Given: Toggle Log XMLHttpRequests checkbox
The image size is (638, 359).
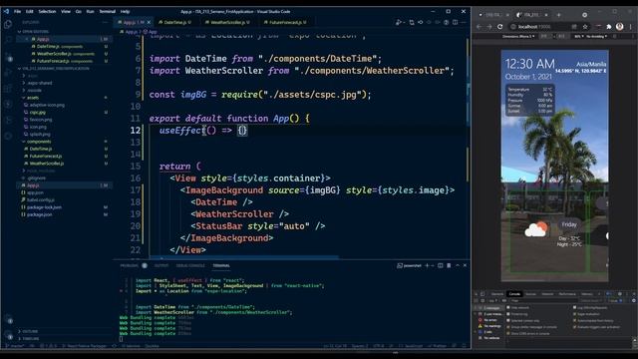Looking at the screenshot, I should pos(574,308).
